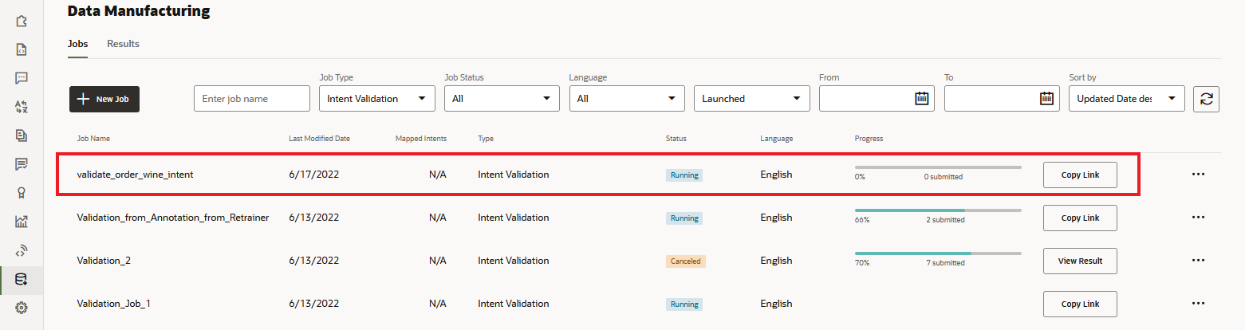1245x330 pixels.
Task: Open Data Manufacturing database sidebar icon
Action: pos(22,280)
